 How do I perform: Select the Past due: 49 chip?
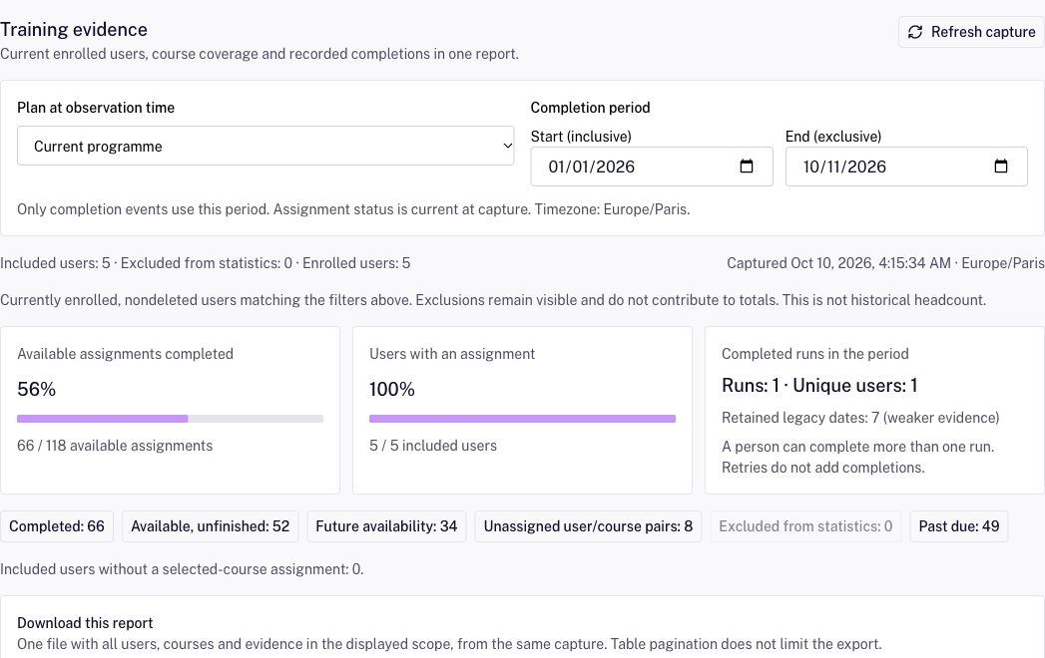[959, 526]
